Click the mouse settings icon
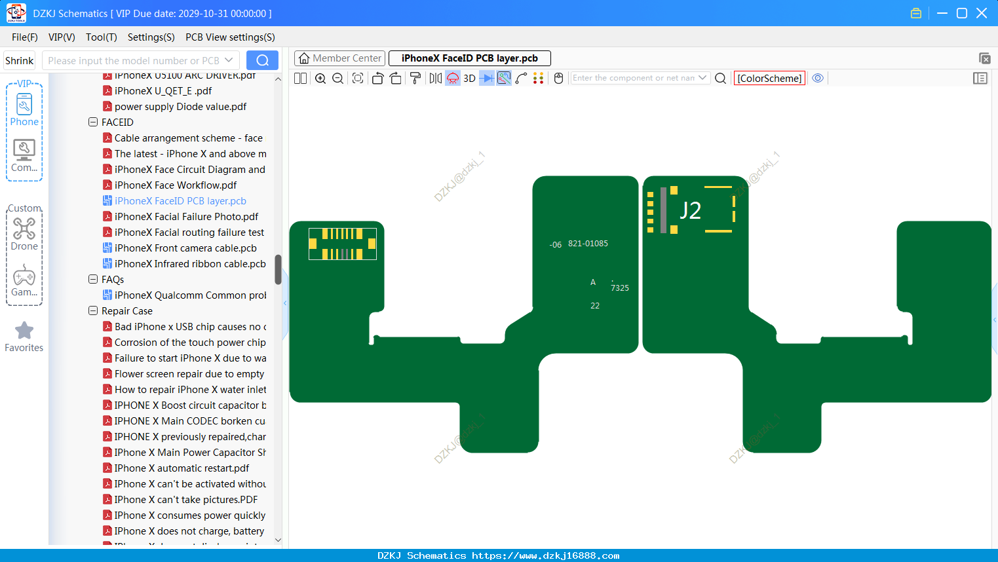The width and height of the screenshot is (998, 562). pyautogui.click(x=558, y=78)
